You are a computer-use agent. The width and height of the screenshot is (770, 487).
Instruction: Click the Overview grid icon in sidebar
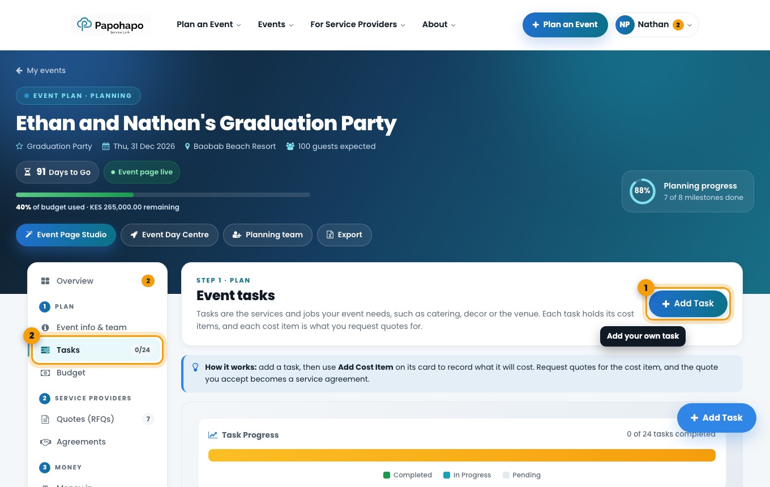(x=45, y=281)
